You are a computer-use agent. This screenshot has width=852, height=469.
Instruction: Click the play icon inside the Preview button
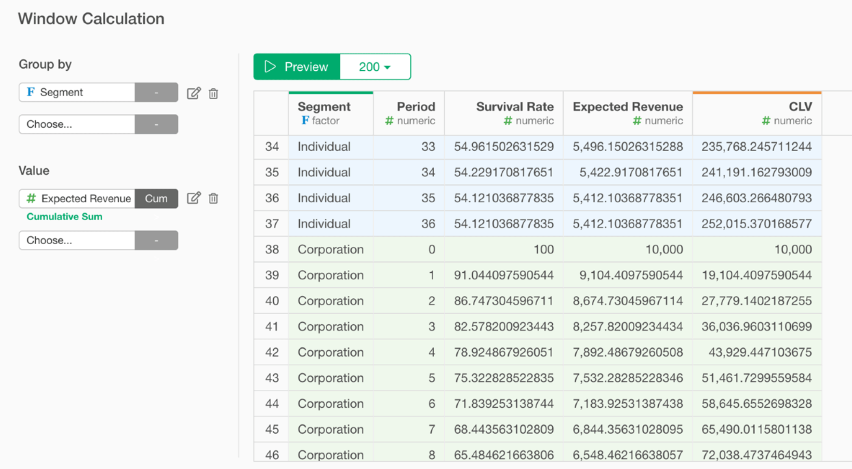pyautogui.click(x=270, y=66)
